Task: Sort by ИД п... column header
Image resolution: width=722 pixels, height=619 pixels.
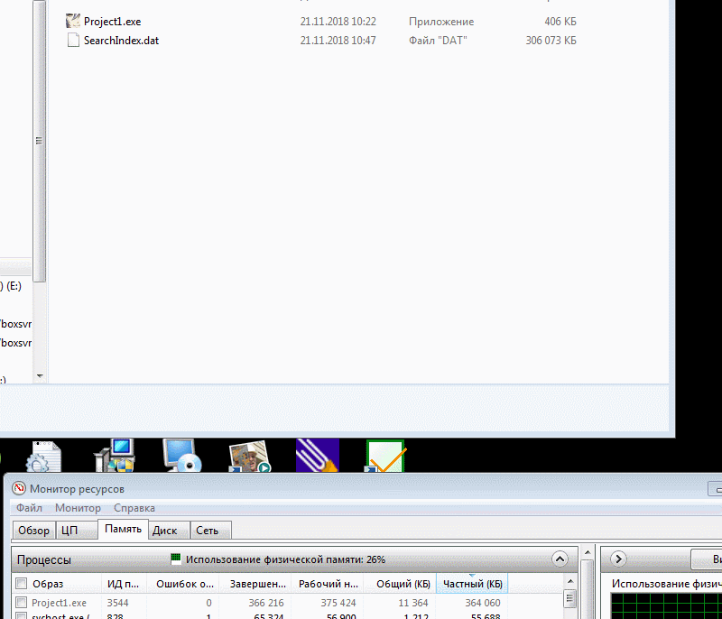Action: [x=123, y=584]
